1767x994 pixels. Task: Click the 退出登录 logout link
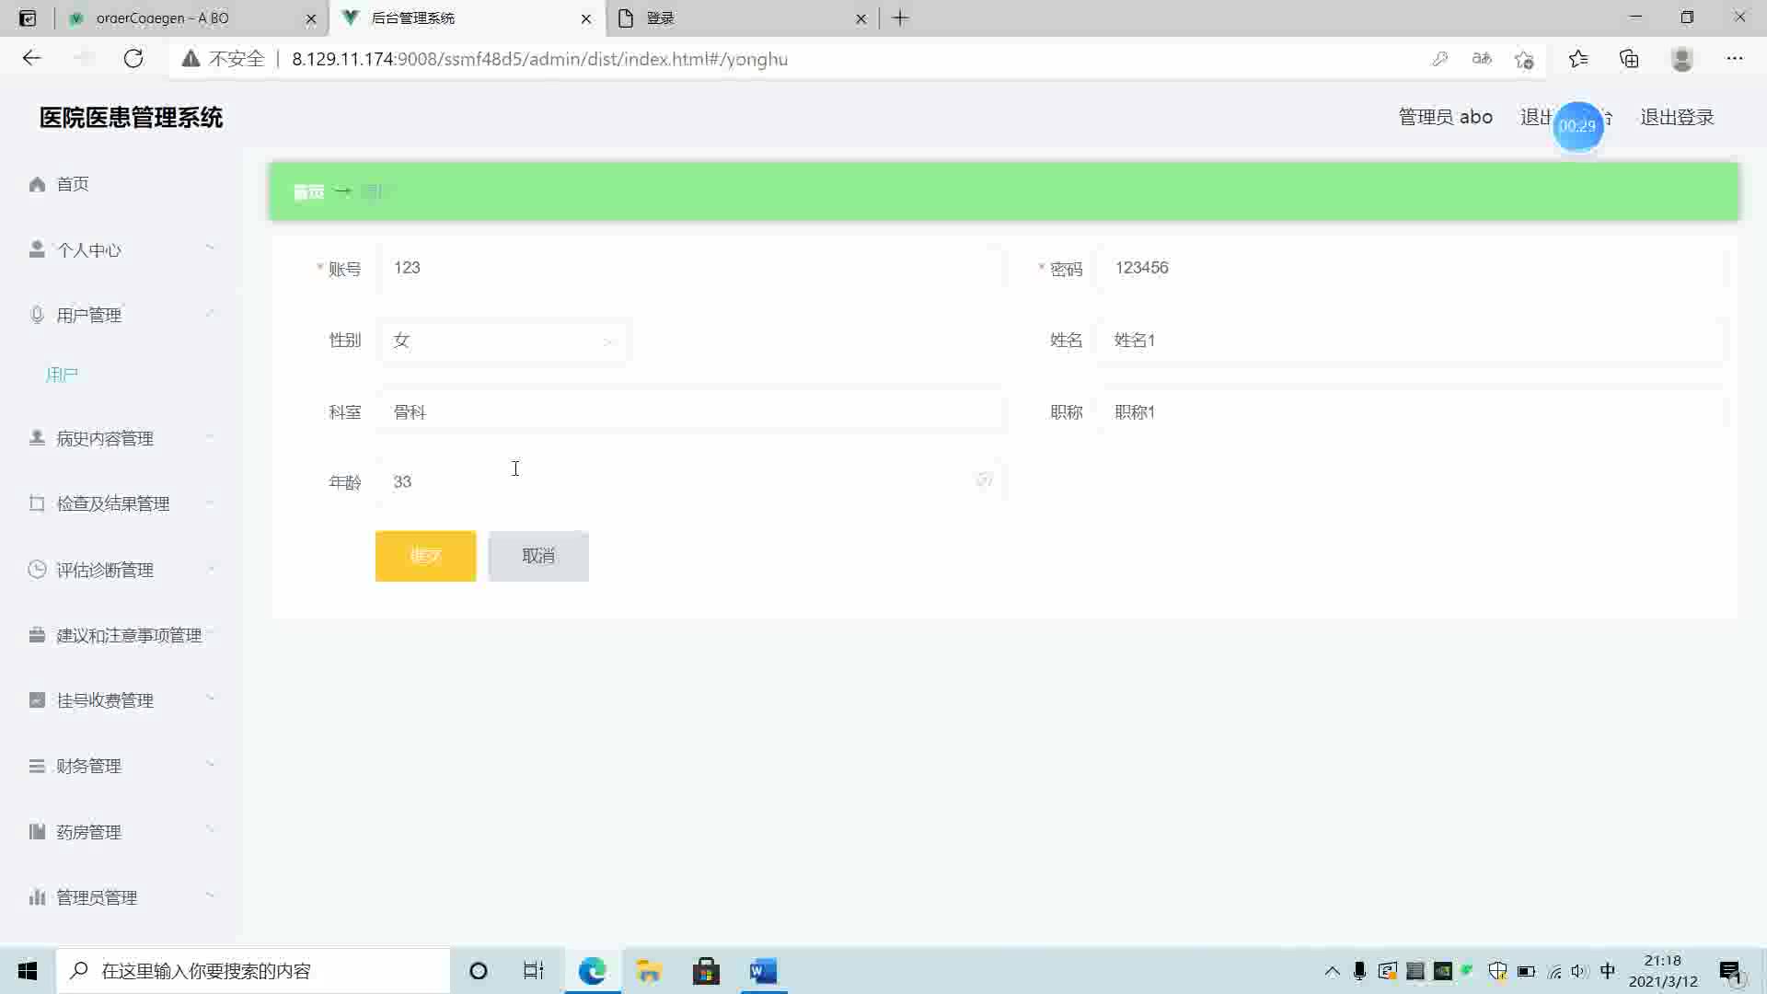click(1676, 117)
